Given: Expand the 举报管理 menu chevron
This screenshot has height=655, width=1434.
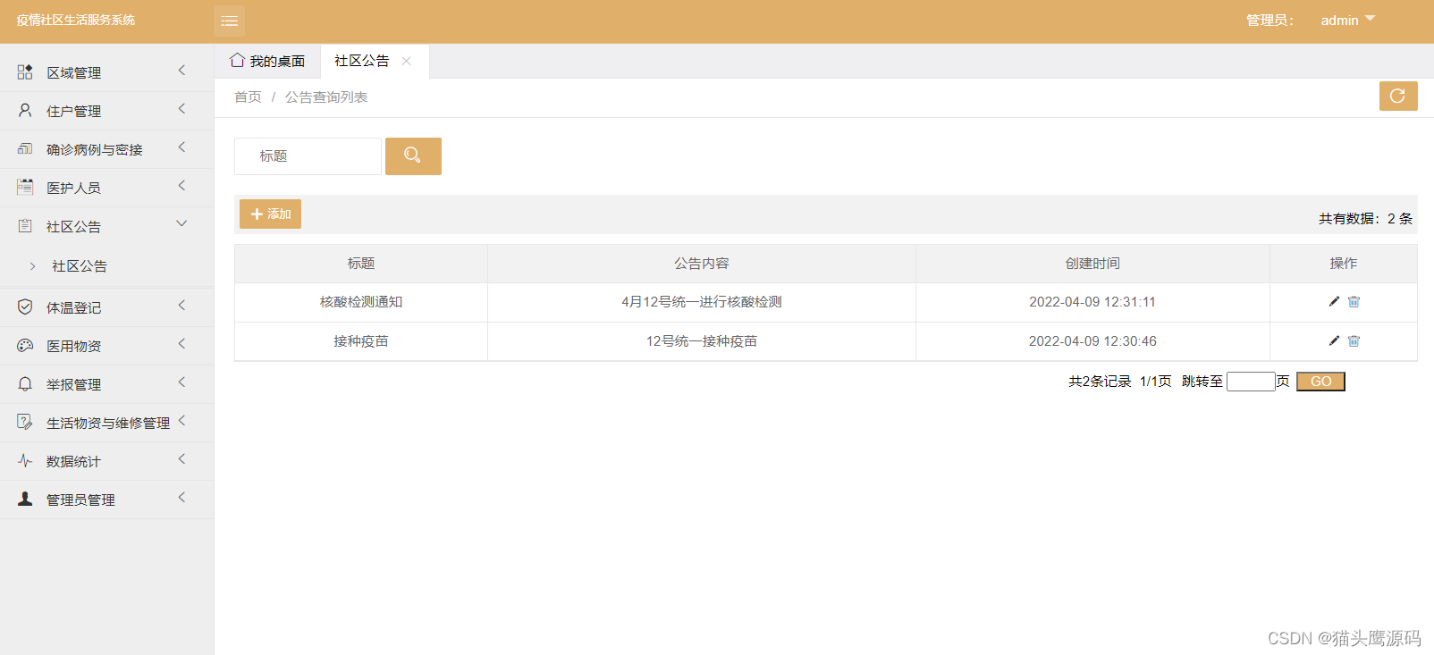Looking at the screenshot, I should [x=181, y=382].
